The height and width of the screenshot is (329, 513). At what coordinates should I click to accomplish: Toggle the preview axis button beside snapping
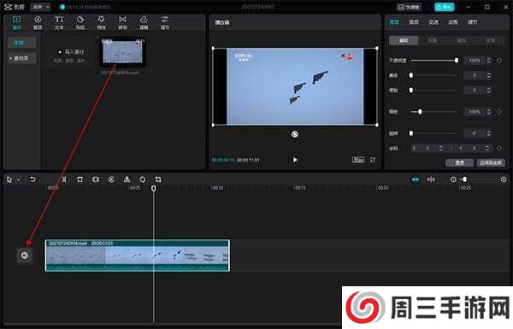(x=431, y=179)
